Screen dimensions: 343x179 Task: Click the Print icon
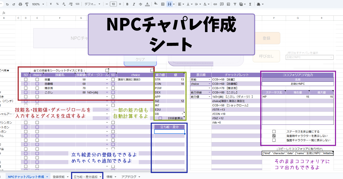tap(20, 4)
